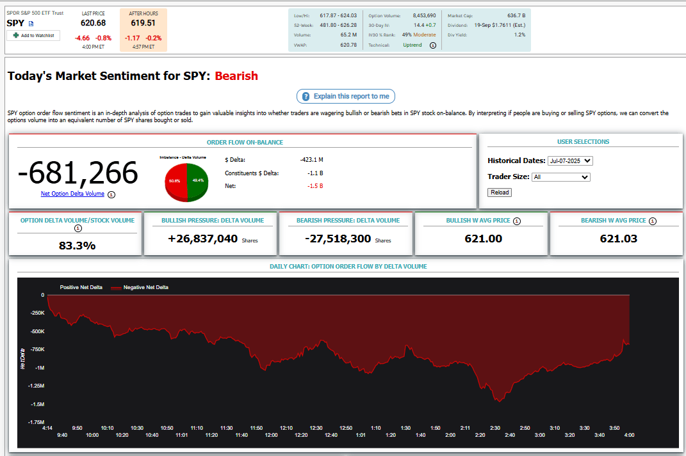Add SPY to the watchlist
This screenshot has height=456, width=686.
pos(33,35)
